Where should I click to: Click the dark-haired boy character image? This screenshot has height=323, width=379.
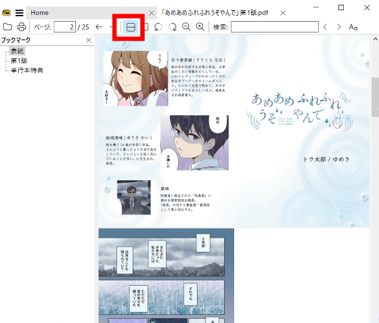click(x=195, y=143)
